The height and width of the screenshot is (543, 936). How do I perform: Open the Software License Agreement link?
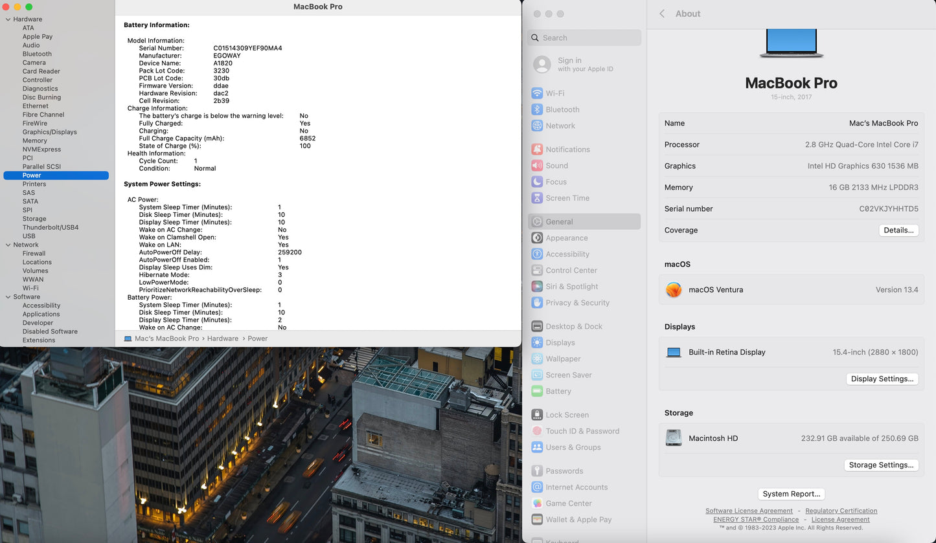[749, 511]
